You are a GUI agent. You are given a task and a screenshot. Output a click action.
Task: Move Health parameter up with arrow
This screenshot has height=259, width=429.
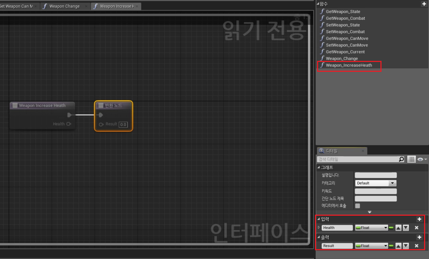click(x=398, y=228)
